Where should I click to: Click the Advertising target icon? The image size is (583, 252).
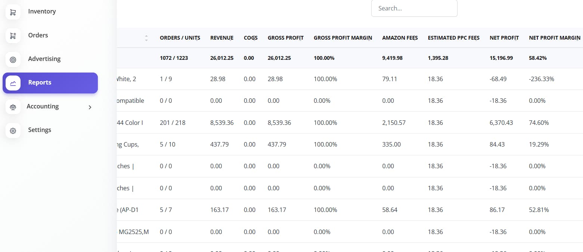point(13,59)
